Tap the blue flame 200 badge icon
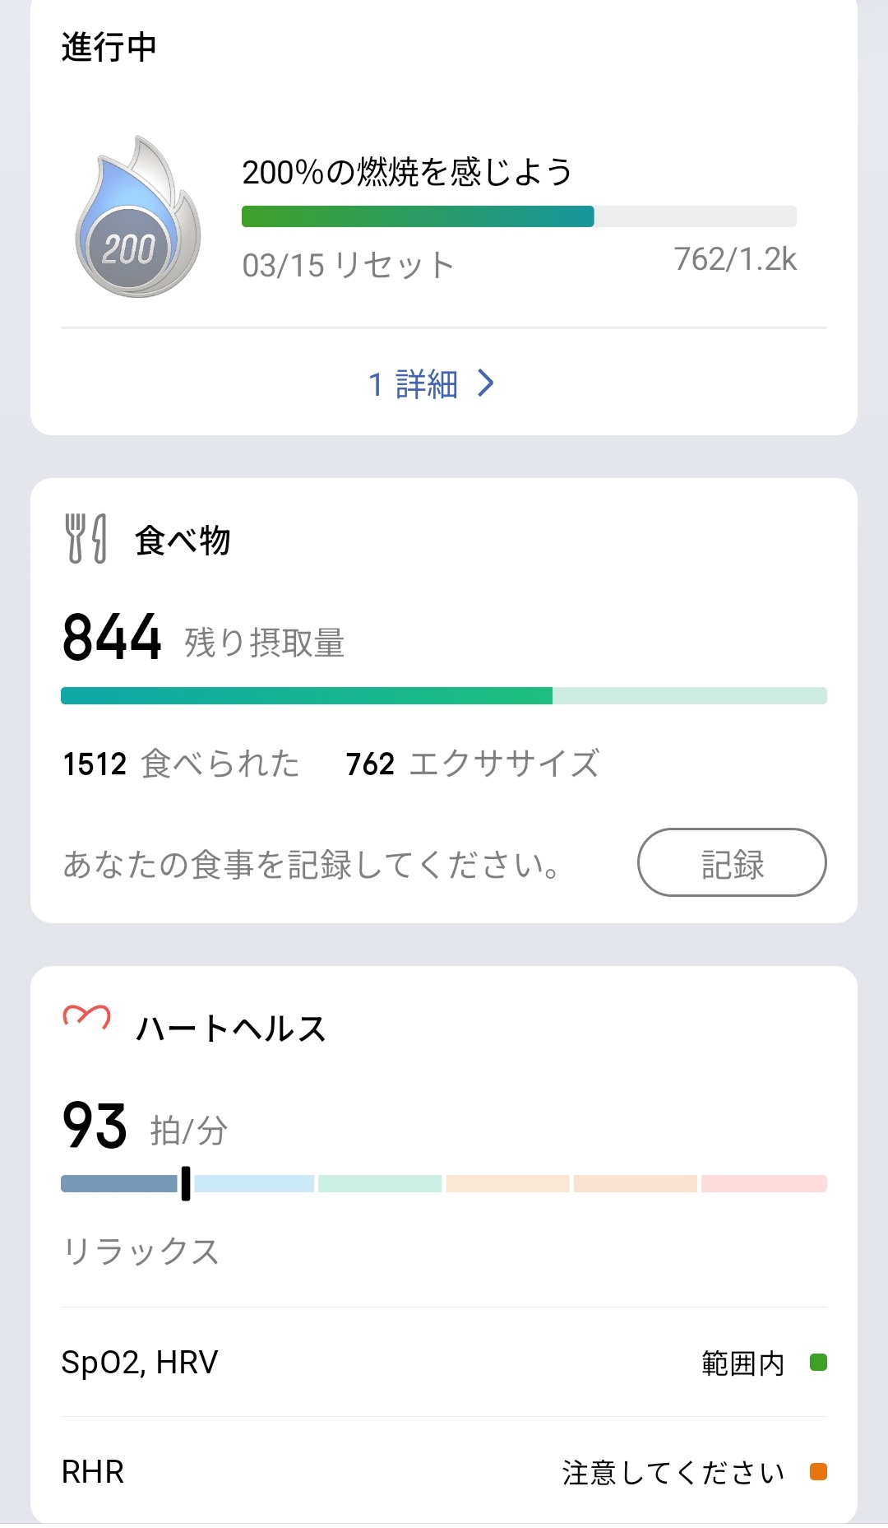The width and height of the screenshot is (888, 1528). tap(137, 218)
